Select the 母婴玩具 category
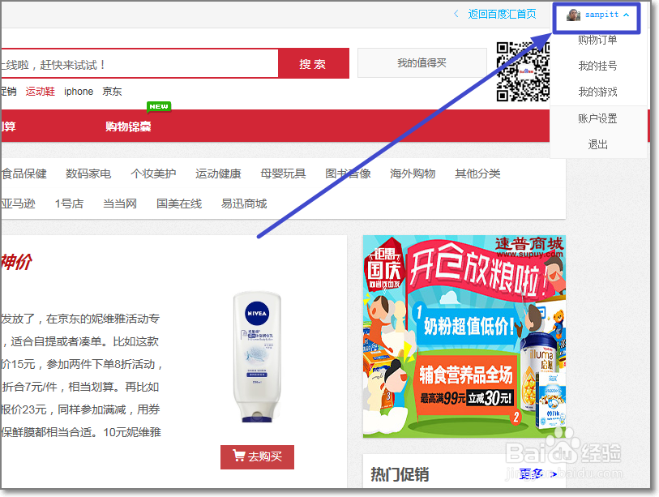Viewport: 659px width, 497px height. [283, 174]
